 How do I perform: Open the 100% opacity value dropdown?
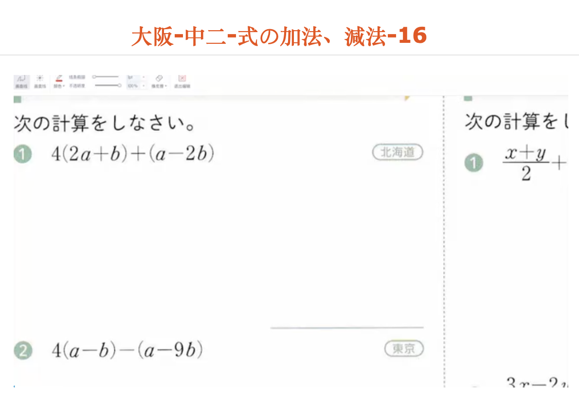145,85
